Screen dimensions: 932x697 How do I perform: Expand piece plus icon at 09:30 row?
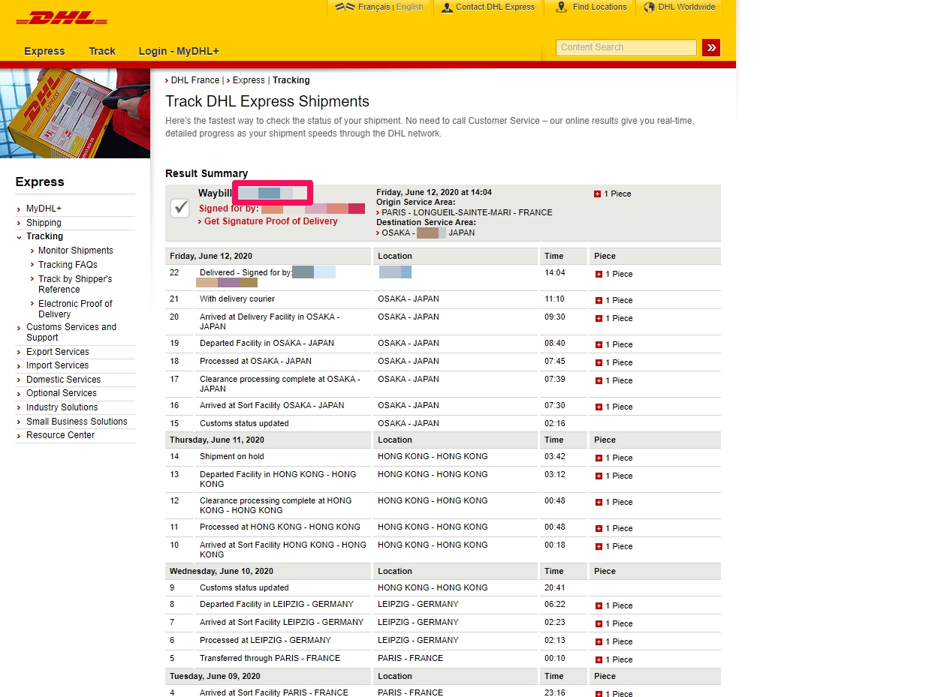tap(599, 319)
